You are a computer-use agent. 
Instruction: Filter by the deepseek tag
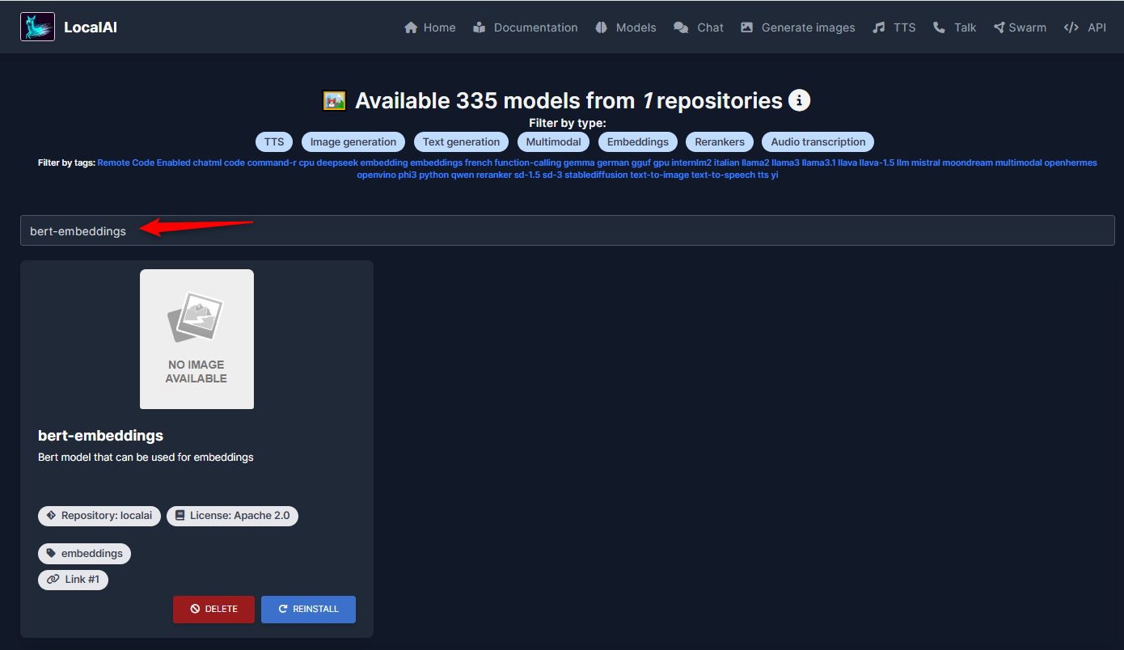point(337,162)
